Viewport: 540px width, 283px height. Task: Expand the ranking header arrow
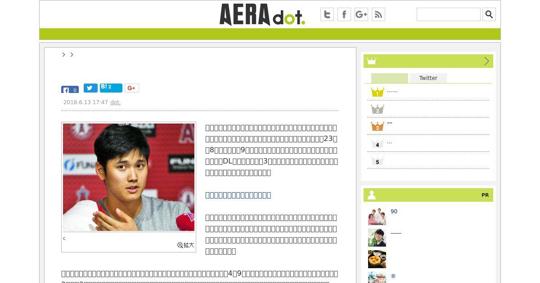[486, 61]
